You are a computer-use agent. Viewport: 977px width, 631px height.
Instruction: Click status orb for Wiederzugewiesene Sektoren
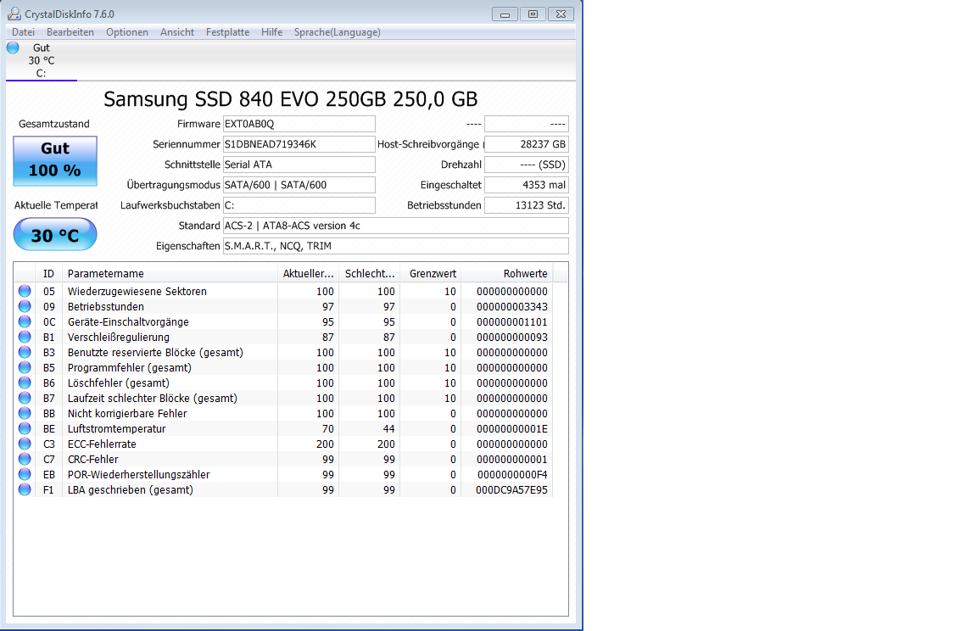pos(25,291)
